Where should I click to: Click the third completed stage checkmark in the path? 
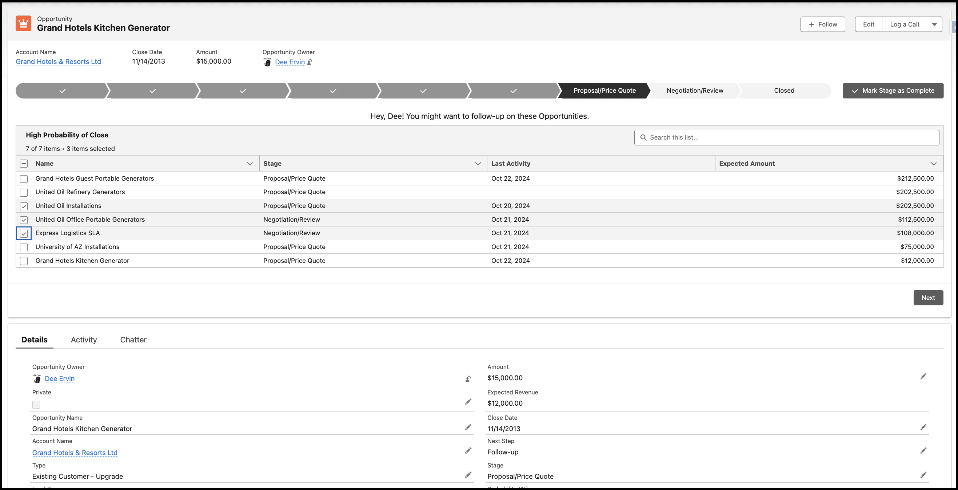pyautogui.click(x=243, y=91)
